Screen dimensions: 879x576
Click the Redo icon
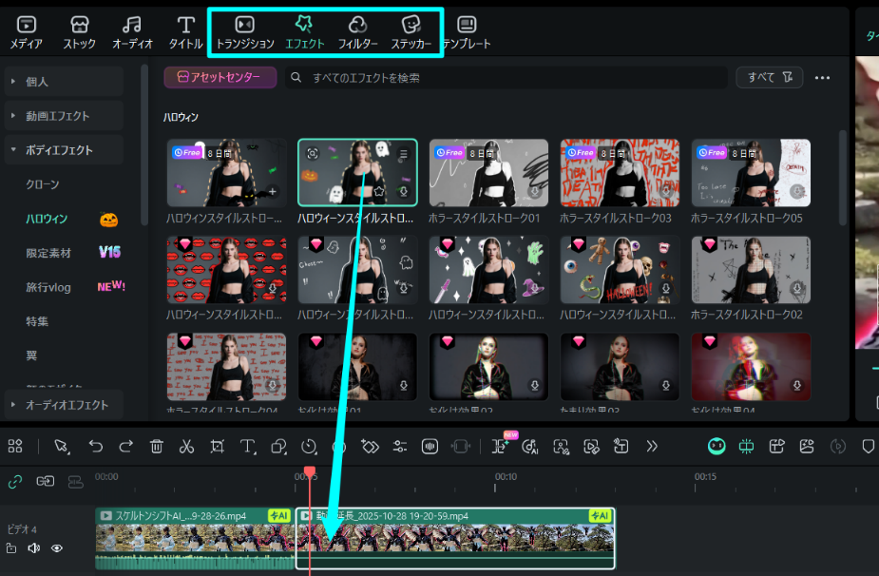tap(125, 445)
